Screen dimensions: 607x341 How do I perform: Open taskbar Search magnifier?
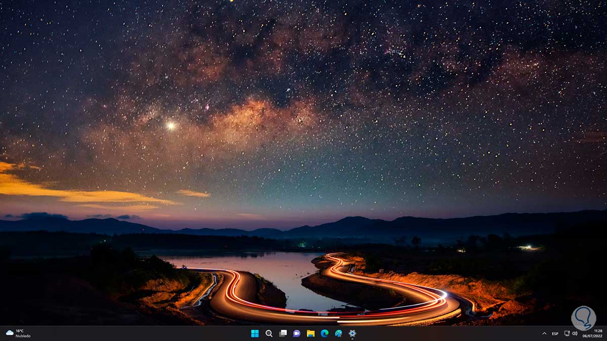[x=269, y=333]
